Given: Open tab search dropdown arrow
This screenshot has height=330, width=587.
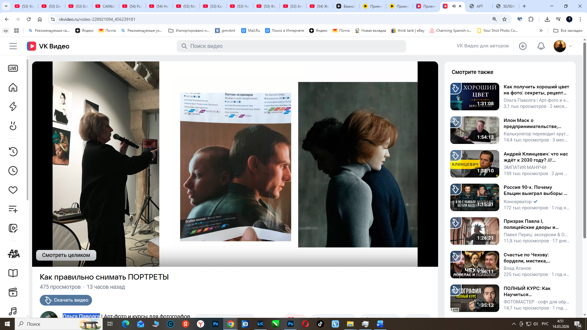Looking at the screenshot, I should pyautogui.click(x=6, y=6).
